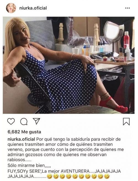The image size is (138, 181).
Task: Click the first laughing emoji in caption
Action: coord(50,177)
